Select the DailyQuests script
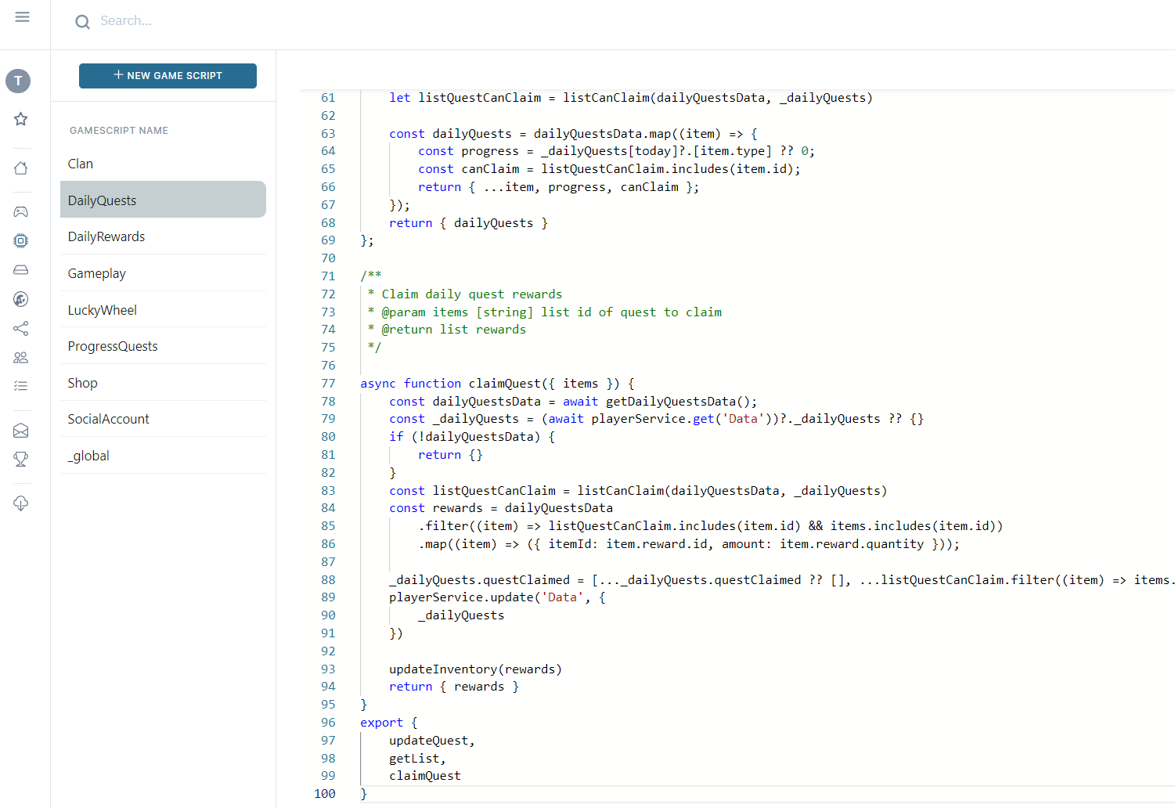Screen dimensions: 1175x808 point(163,200)
